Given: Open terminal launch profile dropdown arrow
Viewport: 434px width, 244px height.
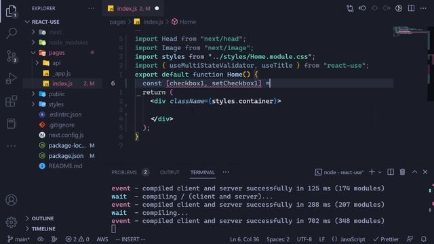Looking at the screenshot, I should click(380, 172).
